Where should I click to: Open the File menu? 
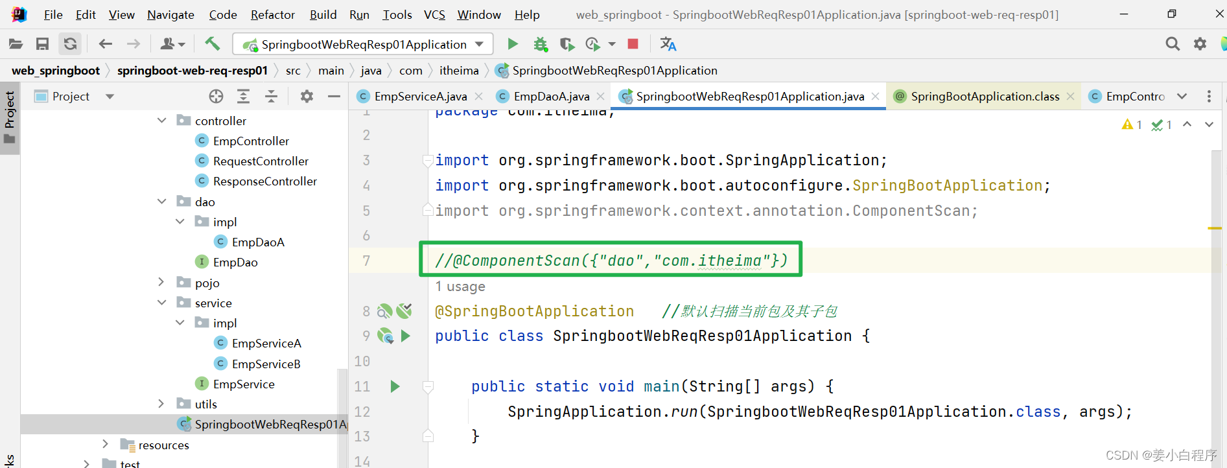(x=53, y=14)
